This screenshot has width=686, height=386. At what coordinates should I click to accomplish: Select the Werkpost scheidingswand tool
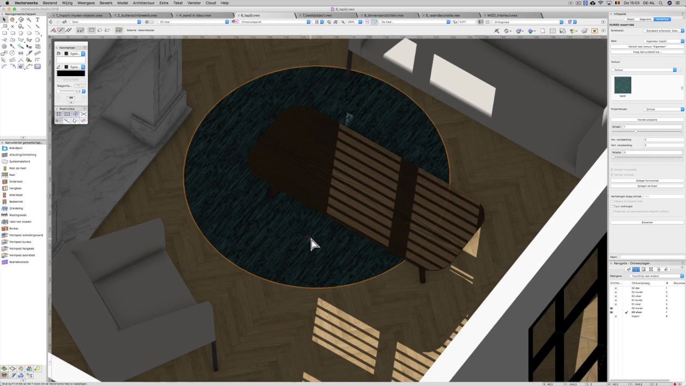[x=23, y=235]
